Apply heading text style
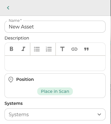This screenshot has width=111, height=124. [62, 49]
